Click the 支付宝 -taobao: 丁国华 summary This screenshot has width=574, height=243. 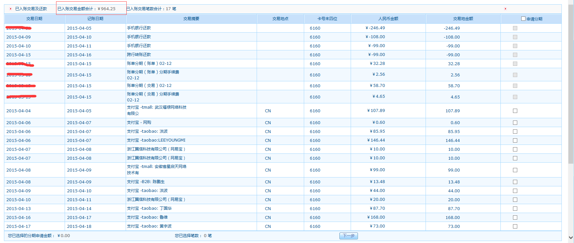(x=149, y=208)
